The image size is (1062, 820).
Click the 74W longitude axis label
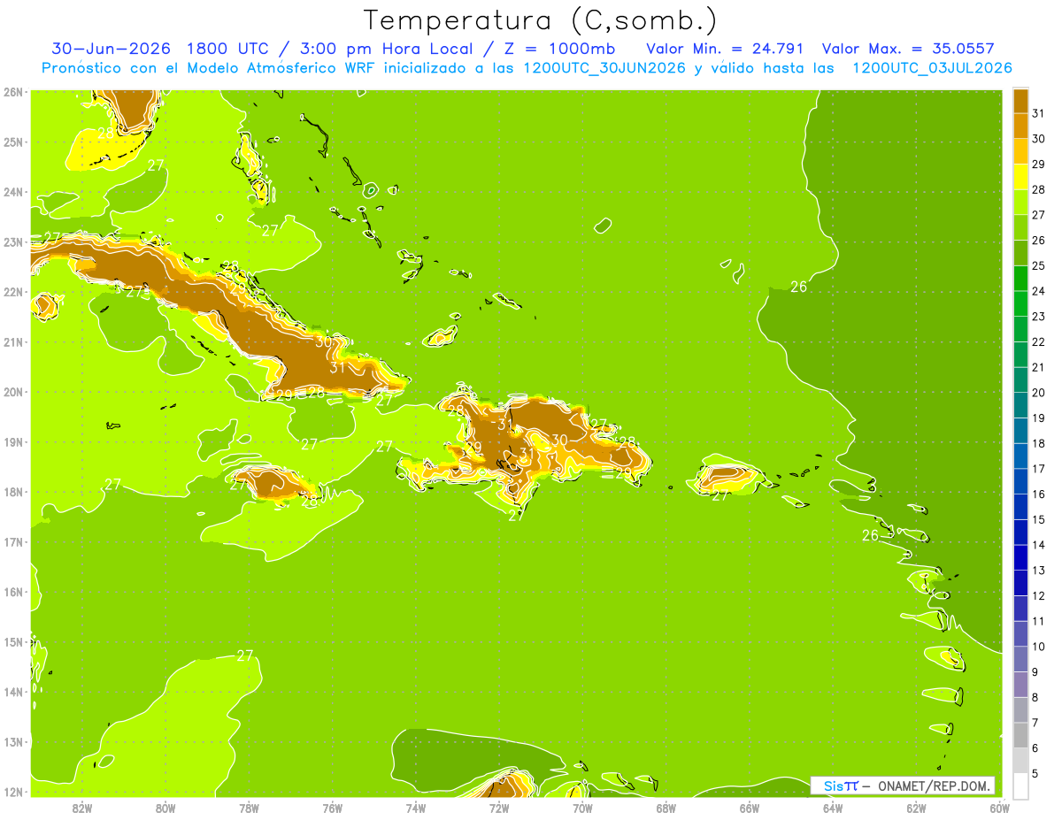tap(416, 808)
